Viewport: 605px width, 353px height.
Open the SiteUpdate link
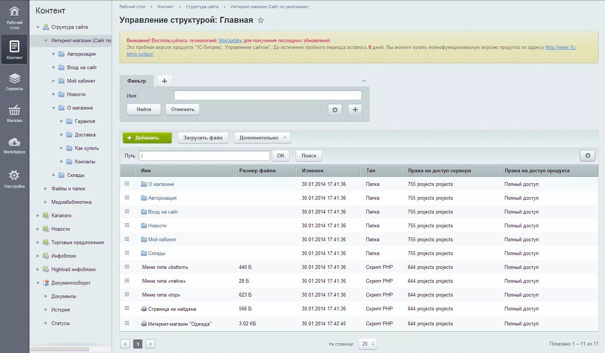click(230, 40)
